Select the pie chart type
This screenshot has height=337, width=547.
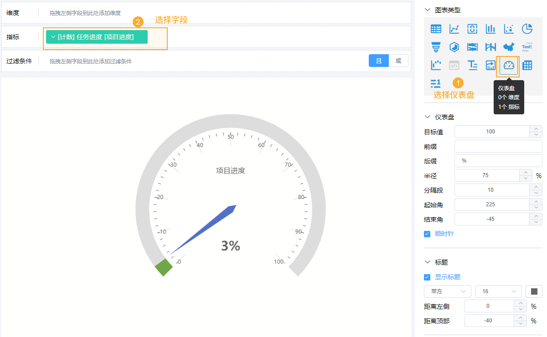pyautogui.click(x=527, y=28)
